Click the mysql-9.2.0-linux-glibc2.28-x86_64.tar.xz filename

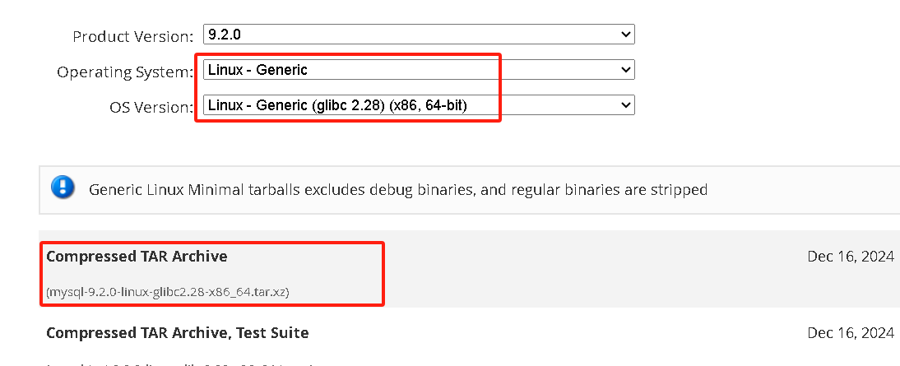[168, 291]
